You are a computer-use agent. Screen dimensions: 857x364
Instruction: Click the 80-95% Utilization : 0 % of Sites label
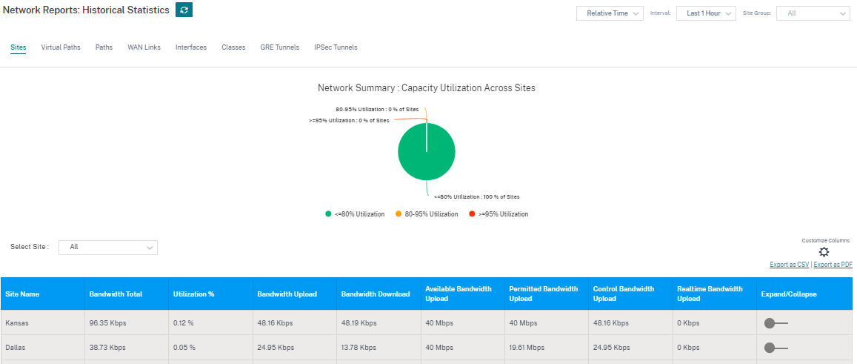tap(377, 110)
